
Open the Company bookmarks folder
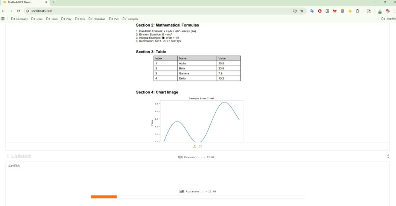pyautogui.click(x=19, y=19)
